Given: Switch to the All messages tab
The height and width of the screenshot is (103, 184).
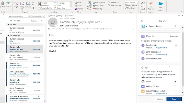Looking at the screenshot, I should (11, 21).
